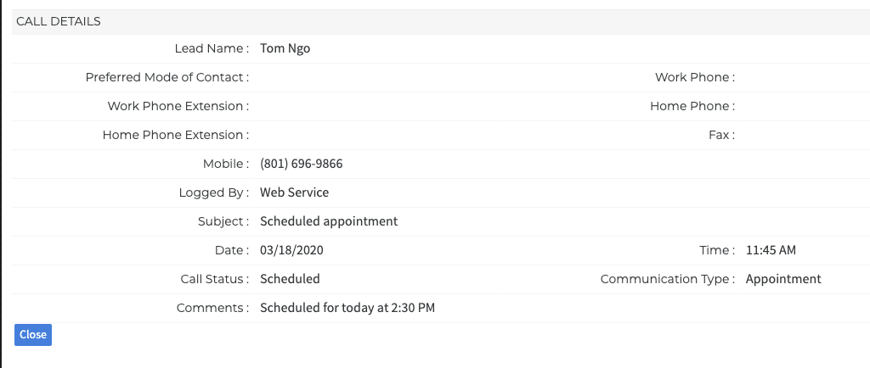This screenshot has width=870, height=368.
Task: Click the Scheduled call status value
Action: 290,279
